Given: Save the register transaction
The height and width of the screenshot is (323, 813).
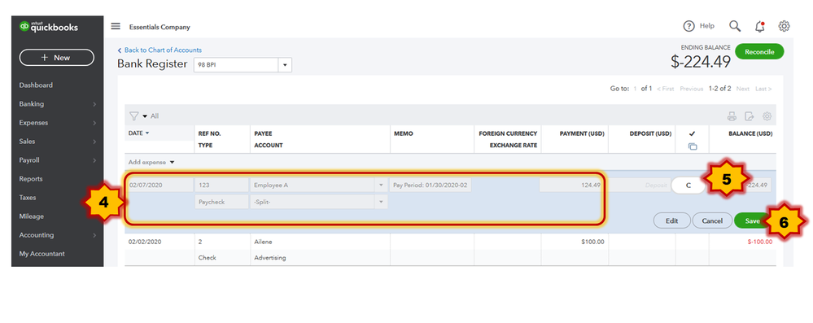Looking at the screenshot, I should pos(752,220).
